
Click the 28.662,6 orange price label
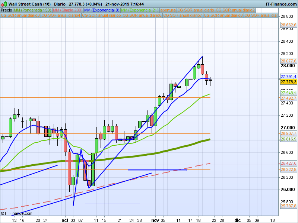(x=288, y=25)
